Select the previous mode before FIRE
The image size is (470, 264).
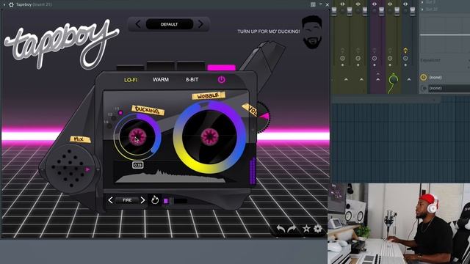click(110, 200)
